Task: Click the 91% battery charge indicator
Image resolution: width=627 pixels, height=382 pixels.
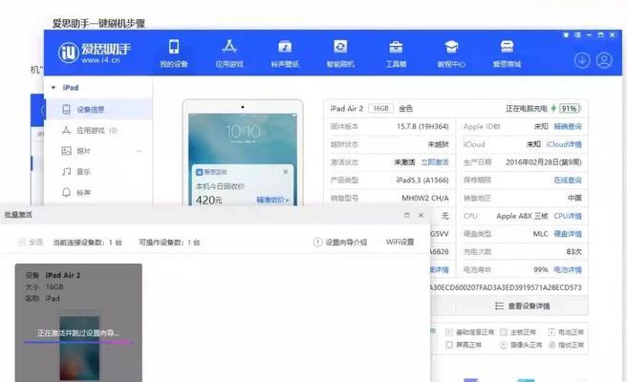Action: (x=570, y=108)
